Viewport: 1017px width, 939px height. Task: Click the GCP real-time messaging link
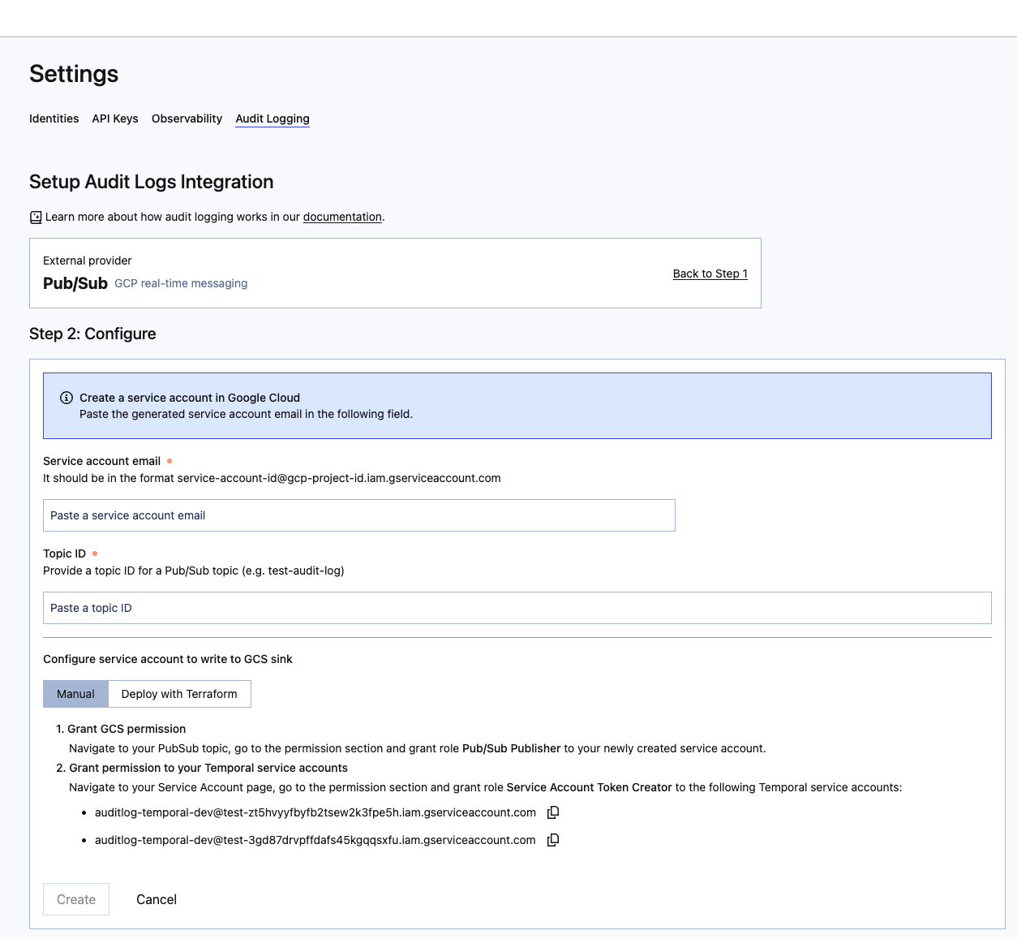click(180, 283)
